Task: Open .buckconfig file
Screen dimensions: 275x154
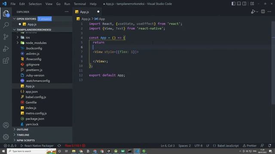Action: click(x=42, y=48)
